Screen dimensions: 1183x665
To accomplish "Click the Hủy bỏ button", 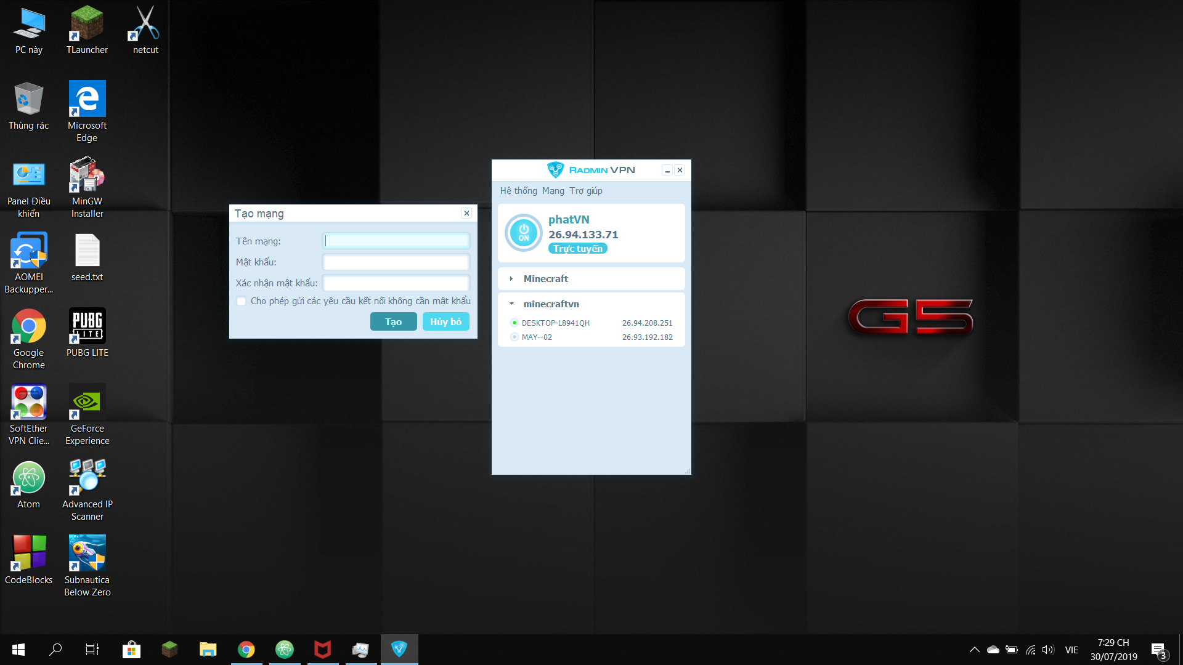I will point(445,321).
